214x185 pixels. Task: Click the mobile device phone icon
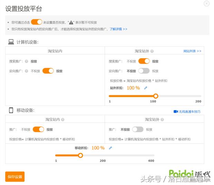[x=11, y=110]
